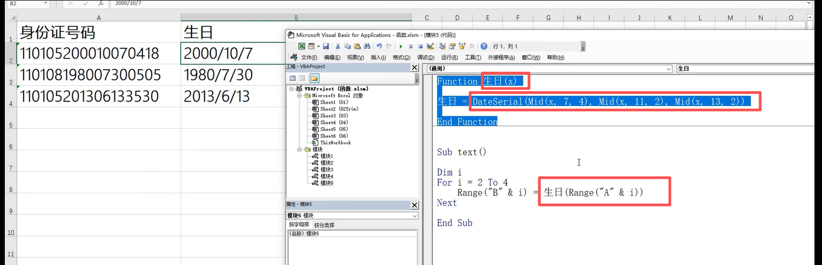The width and height of the screenshot is (822, 265).
Task: Open the 编辑(E) menu
Action: [332, 57]
